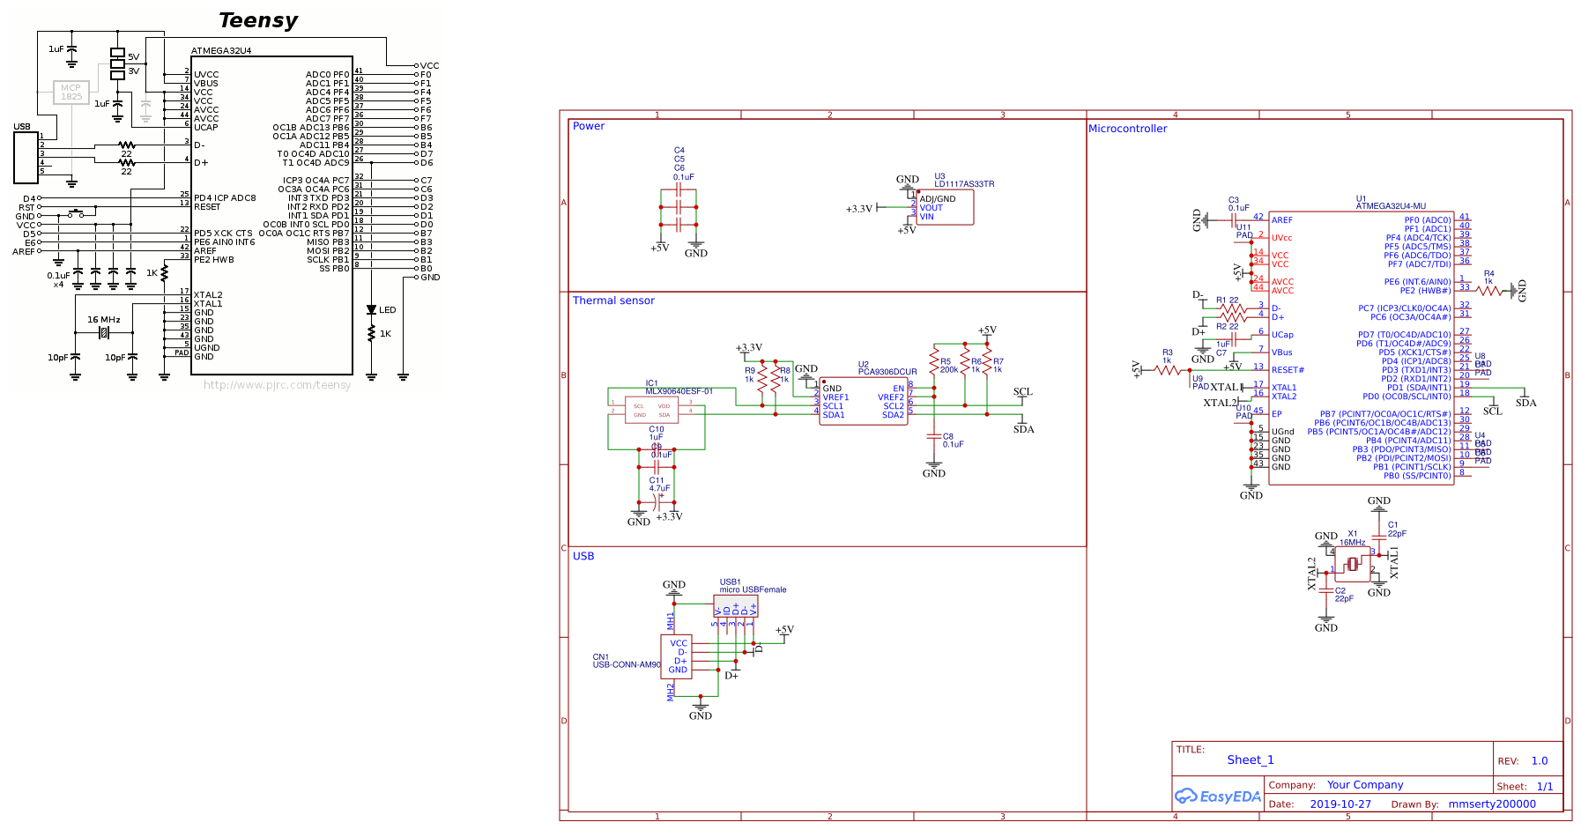Select the Thermal sensor section heading
The image size is (1581, 830).
pos(613,300)
